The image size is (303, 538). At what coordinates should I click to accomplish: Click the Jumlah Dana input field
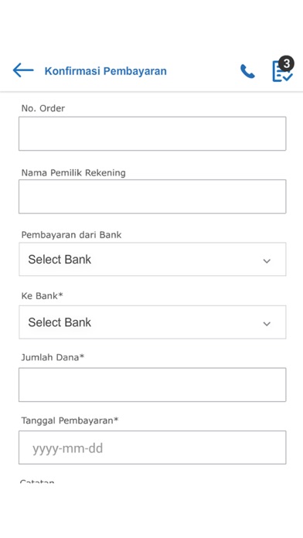tap(152, 385)
